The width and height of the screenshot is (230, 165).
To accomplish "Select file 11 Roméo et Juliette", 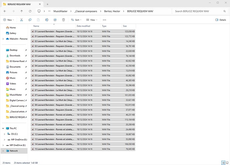I will pyautogui.click(x=83, y=129).
